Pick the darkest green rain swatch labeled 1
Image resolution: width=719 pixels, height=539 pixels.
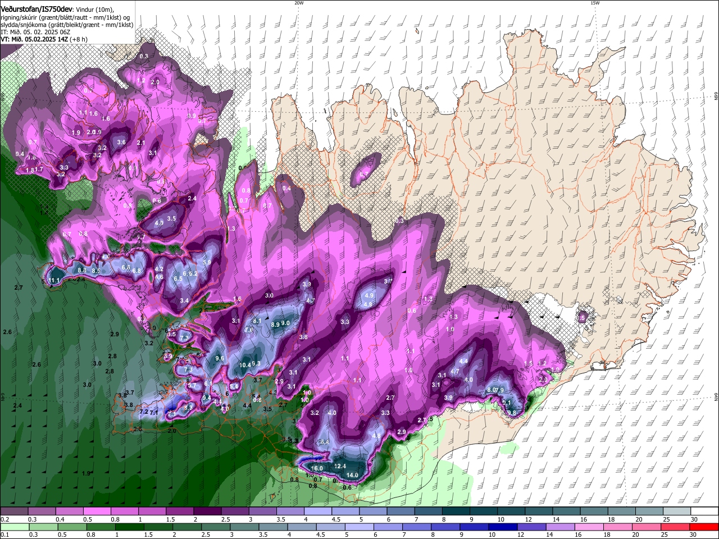130,527
